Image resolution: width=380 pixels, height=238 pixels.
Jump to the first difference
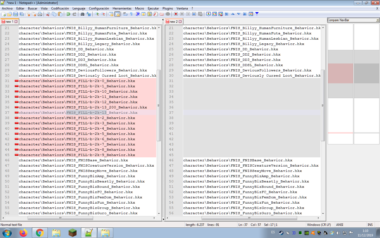tap(227, 14)
